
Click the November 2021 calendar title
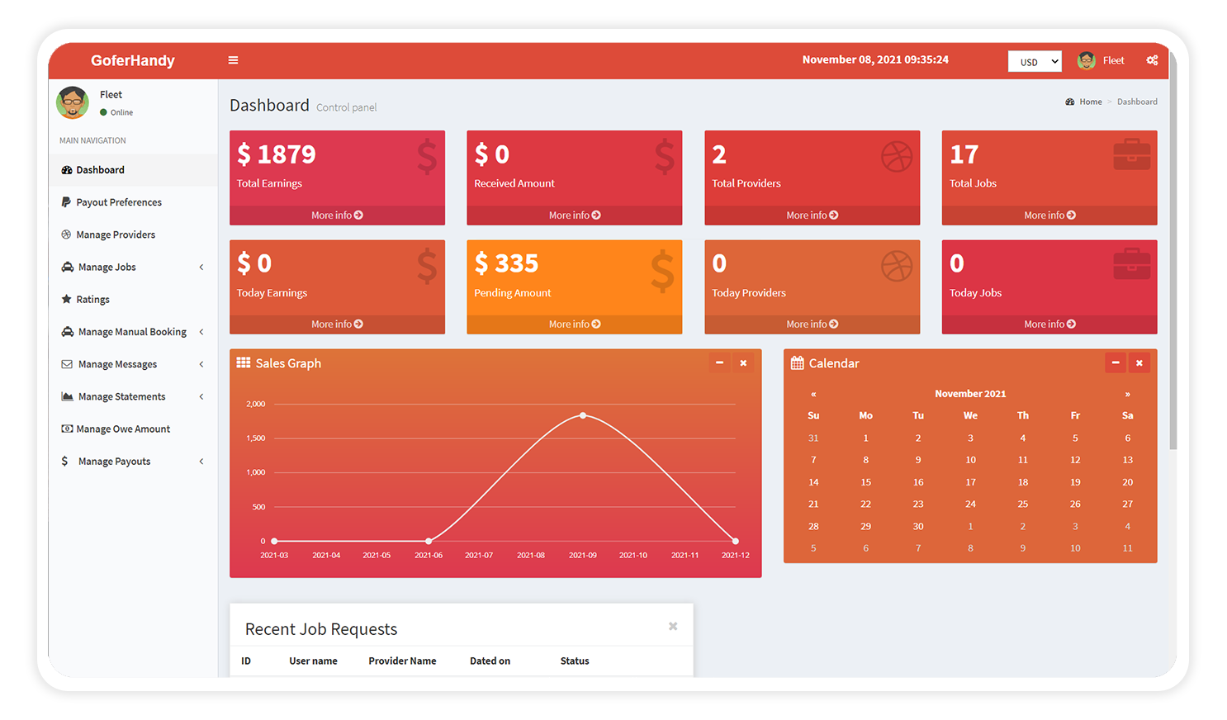(x=970, y=394)
